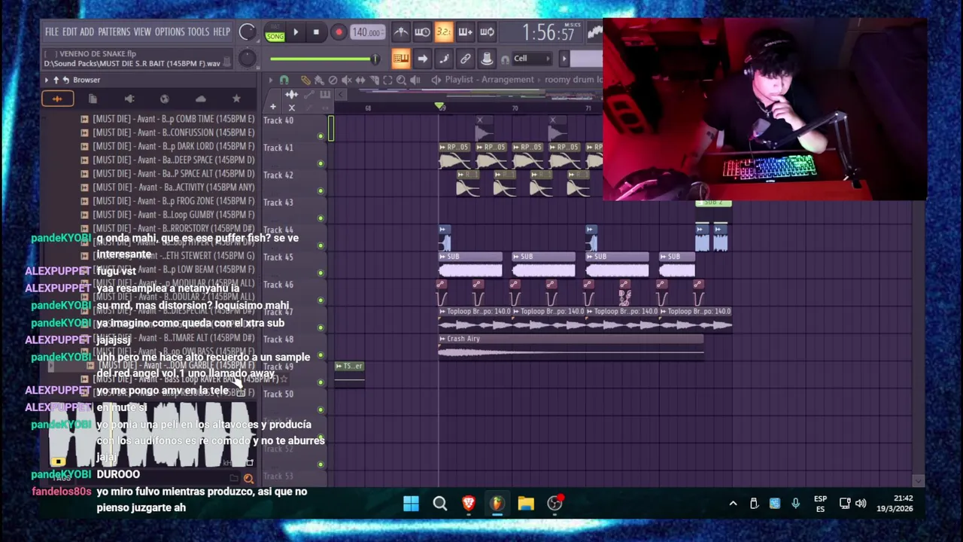Viewport: 963px width, 542px height.
Task: Select the Playlist playback speaker tool
Action: tap(415, 80)
